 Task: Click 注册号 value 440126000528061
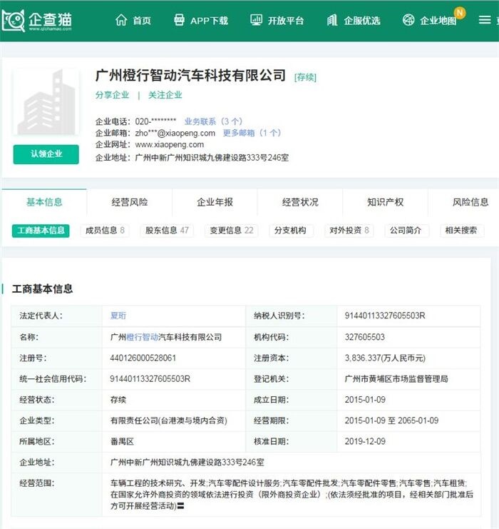pyautogui.click(x=143, y=358)
